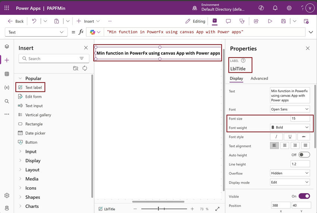Open the Variables icon in sidebar
The width and height of the screenshot is (317, 213).
click(x=7, y=87)
